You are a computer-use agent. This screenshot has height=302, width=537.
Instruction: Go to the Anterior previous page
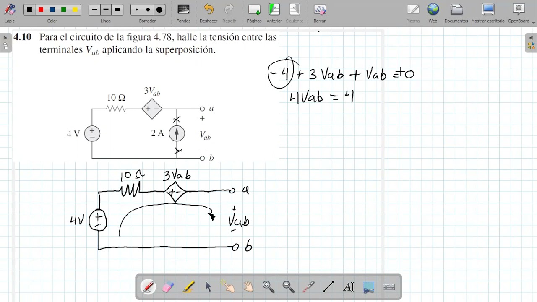click(274, 13)
